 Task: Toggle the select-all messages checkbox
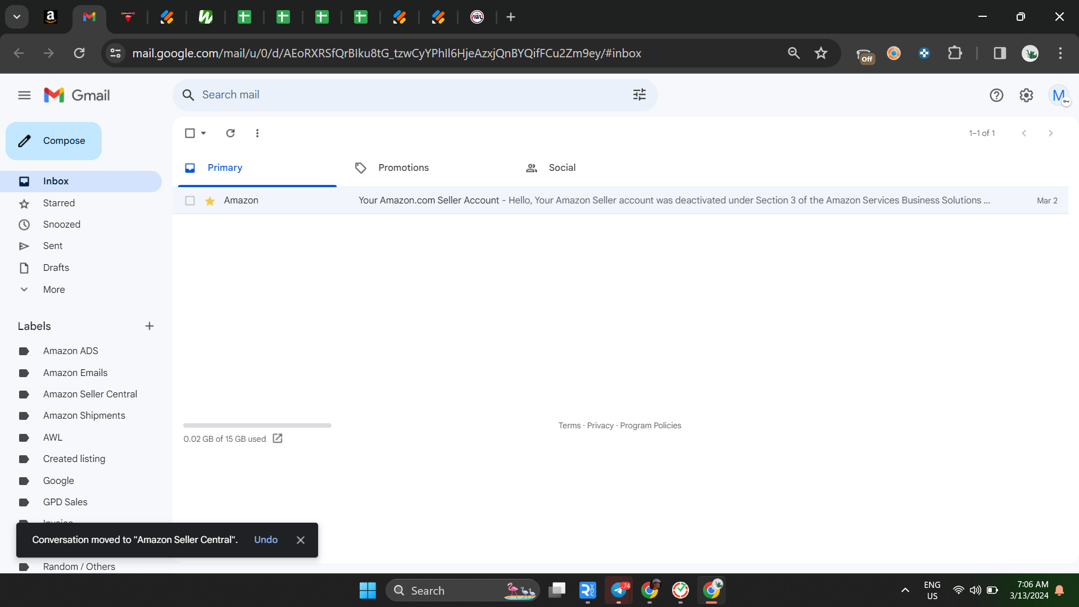190,133
